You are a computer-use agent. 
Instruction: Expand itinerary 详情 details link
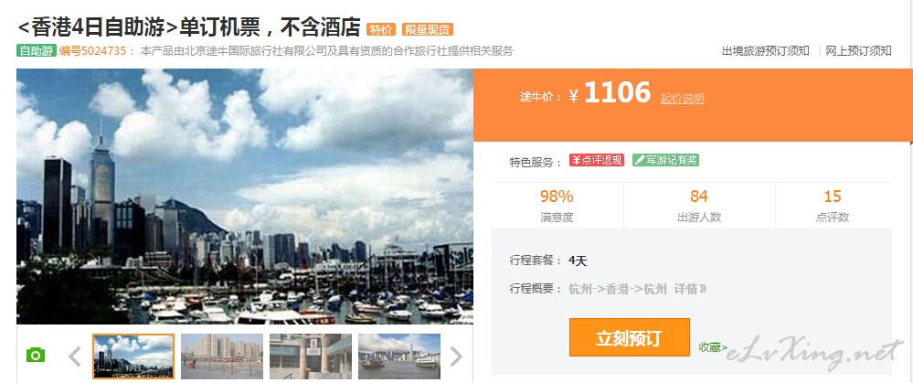[x=690, y=289]
